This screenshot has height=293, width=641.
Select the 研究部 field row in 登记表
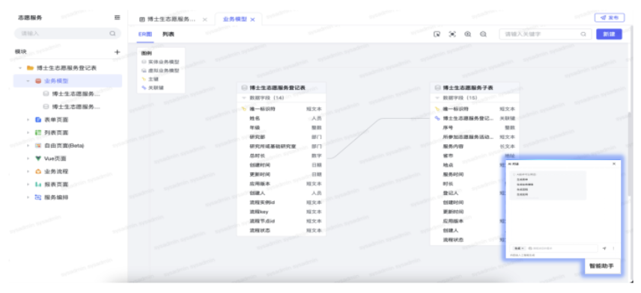pyautogui.click(x=282, y=137)
